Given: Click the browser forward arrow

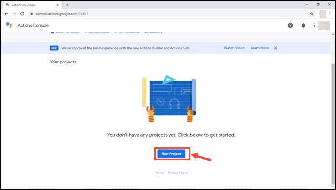Looking at the screenshot, I should coord(14,14).
